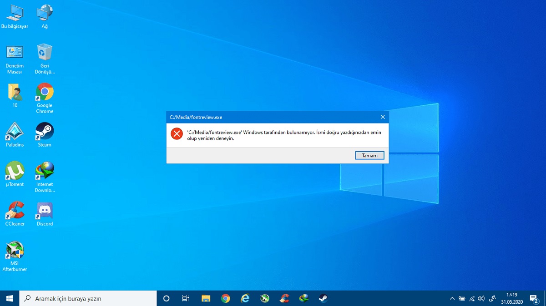
Task: Select the Denetim Masası desktop icon
Action: (15, 59)
